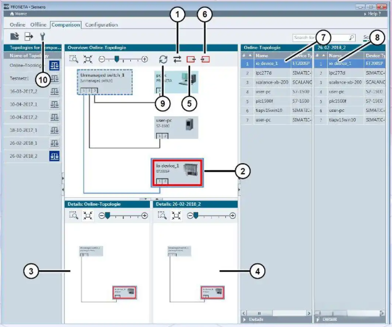Toggle compare scale icon for 26-02-2018_1
This screenshot has width=392, height=327.
pyautogui.click(x=54, y=143)
